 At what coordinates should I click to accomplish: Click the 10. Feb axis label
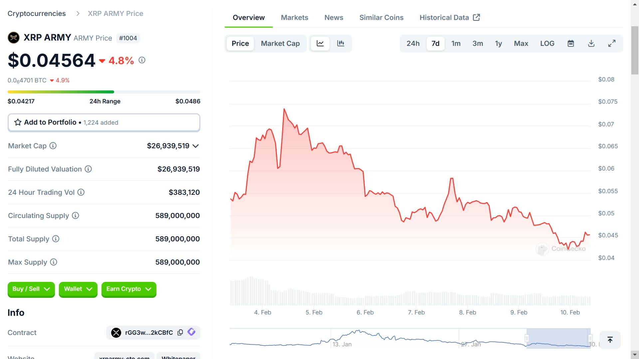tap(570, 312)
